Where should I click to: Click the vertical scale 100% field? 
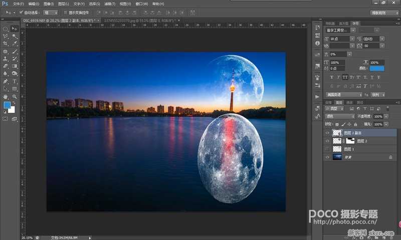pos(337,62)
